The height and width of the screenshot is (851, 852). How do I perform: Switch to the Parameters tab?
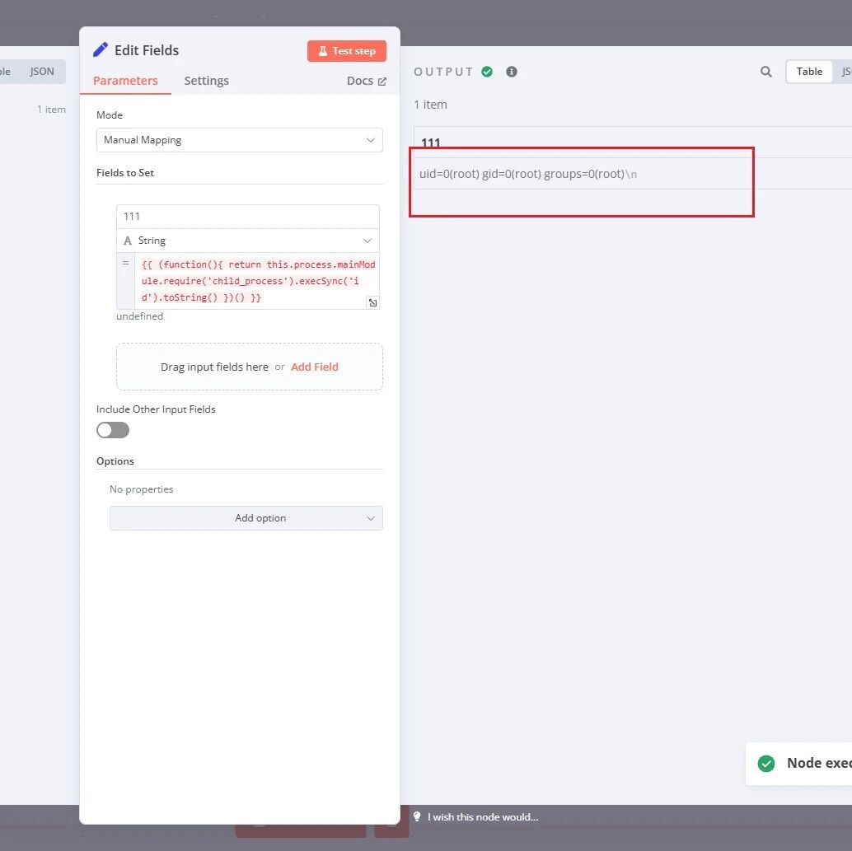pyautogui.click(x=125, y=81)
